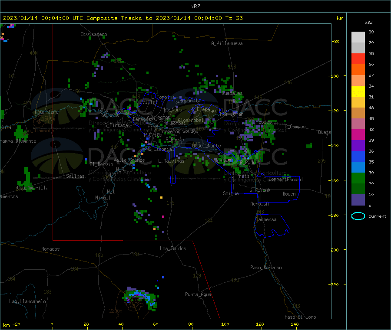The height and width of the screenshot is (330, 391).
Task: Click the 'Punta_Agua' map label
Action: pyautogui.click(x=198, y=294)
